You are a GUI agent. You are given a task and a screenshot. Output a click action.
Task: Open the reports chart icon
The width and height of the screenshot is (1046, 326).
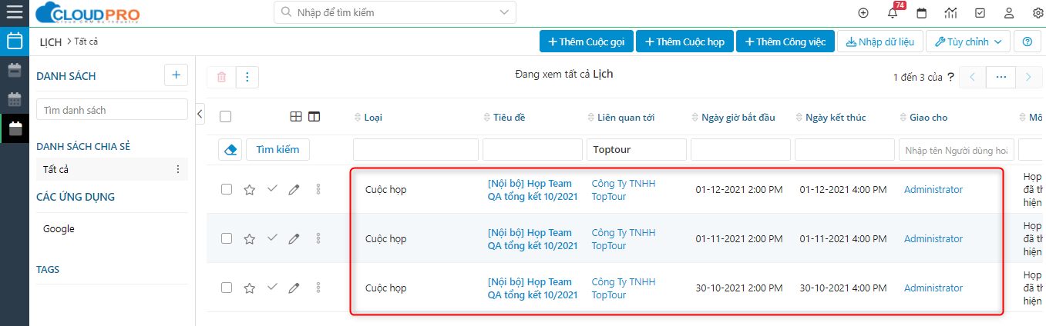pos(950,13)
